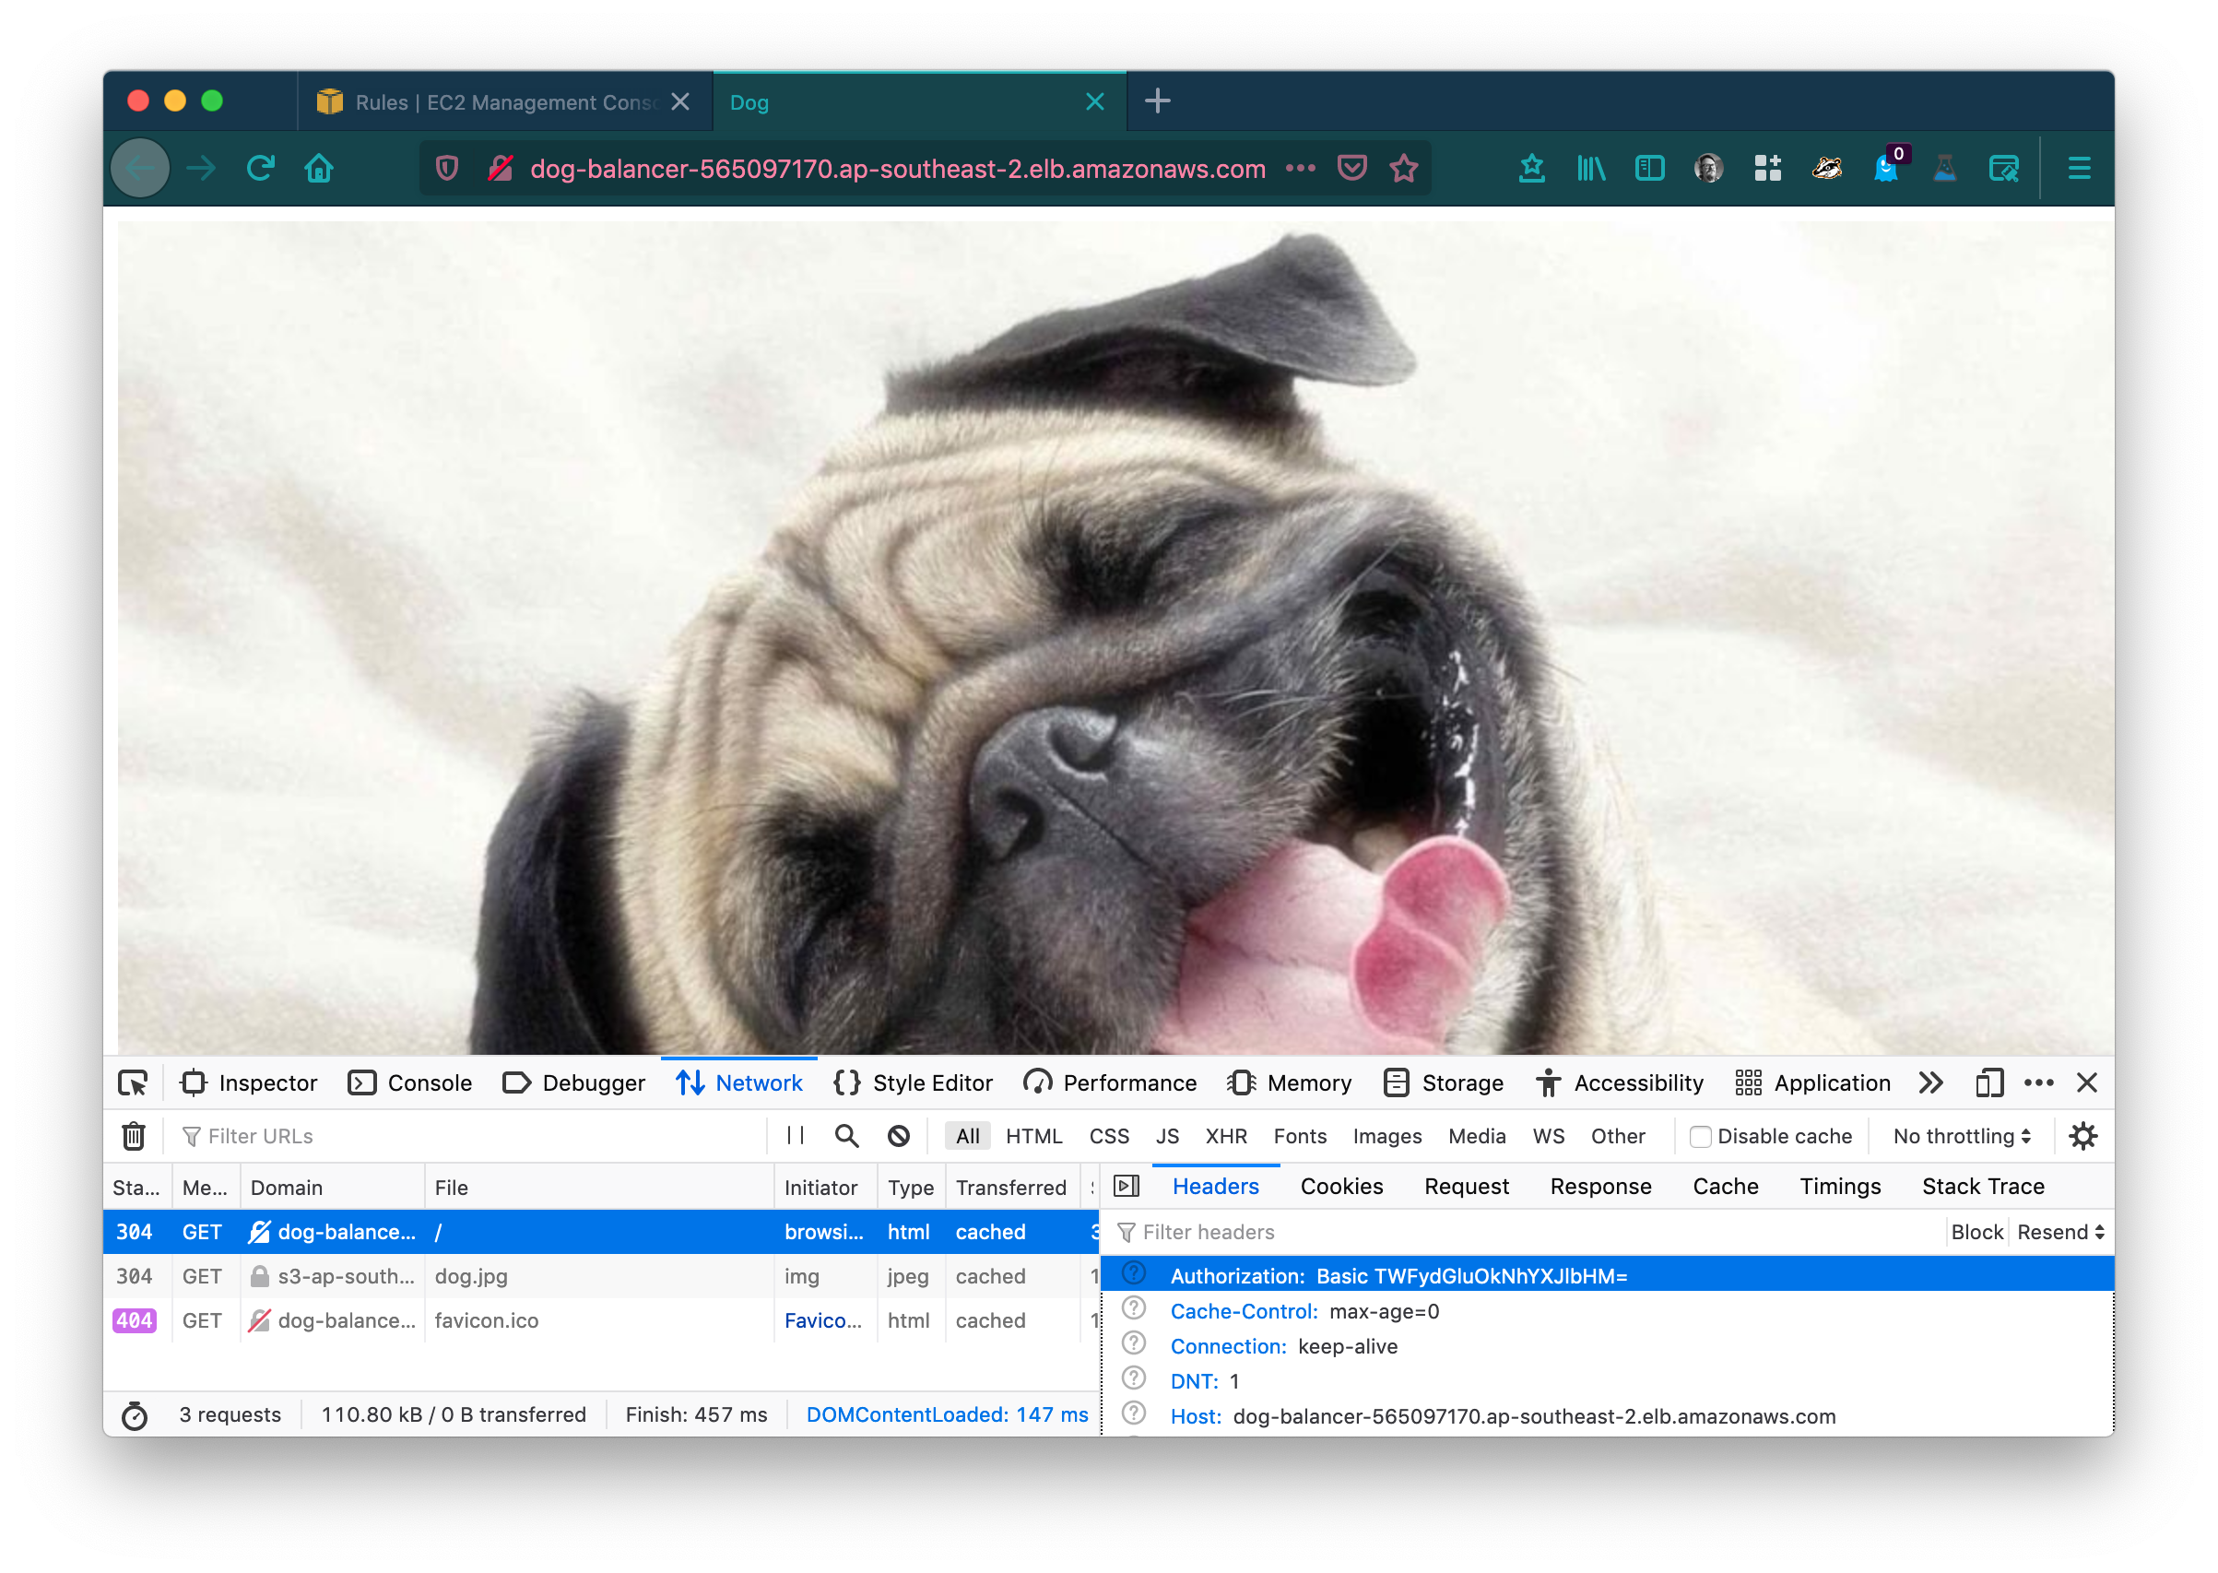The image size is (2218, 1573).
Task: Switch to the Cookies tab
Action: (x=1341, y=1187)
